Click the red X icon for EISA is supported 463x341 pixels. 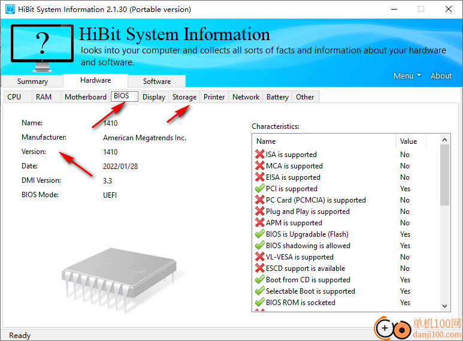click(x=259, y=177)
